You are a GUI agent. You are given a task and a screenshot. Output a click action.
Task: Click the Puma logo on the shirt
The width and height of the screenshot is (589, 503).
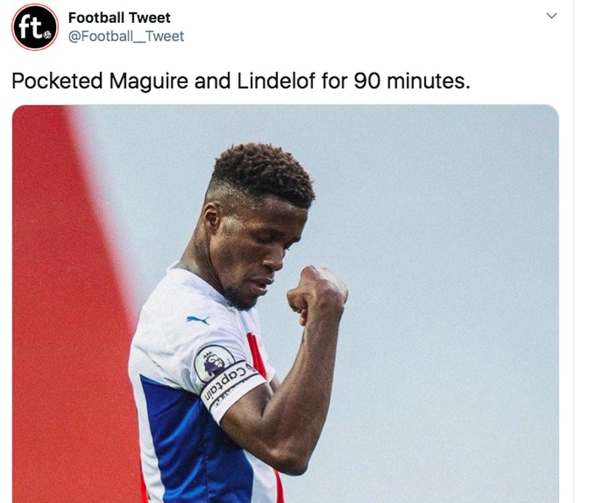coord(198,320)
